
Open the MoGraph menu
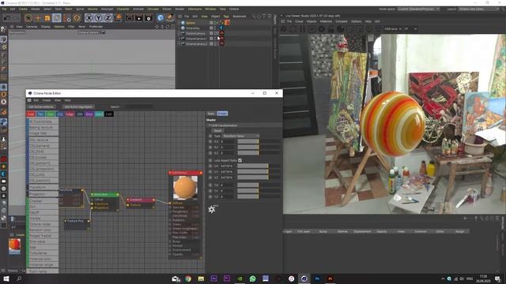108,9
